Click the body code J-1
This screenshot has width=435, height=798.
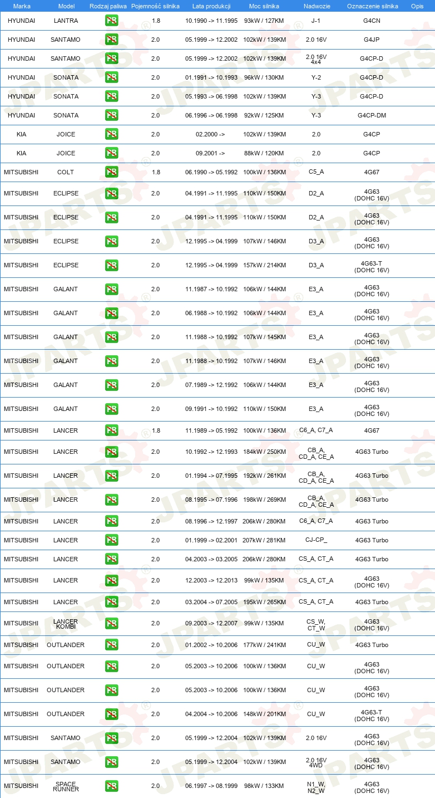[x=316, y=21]
